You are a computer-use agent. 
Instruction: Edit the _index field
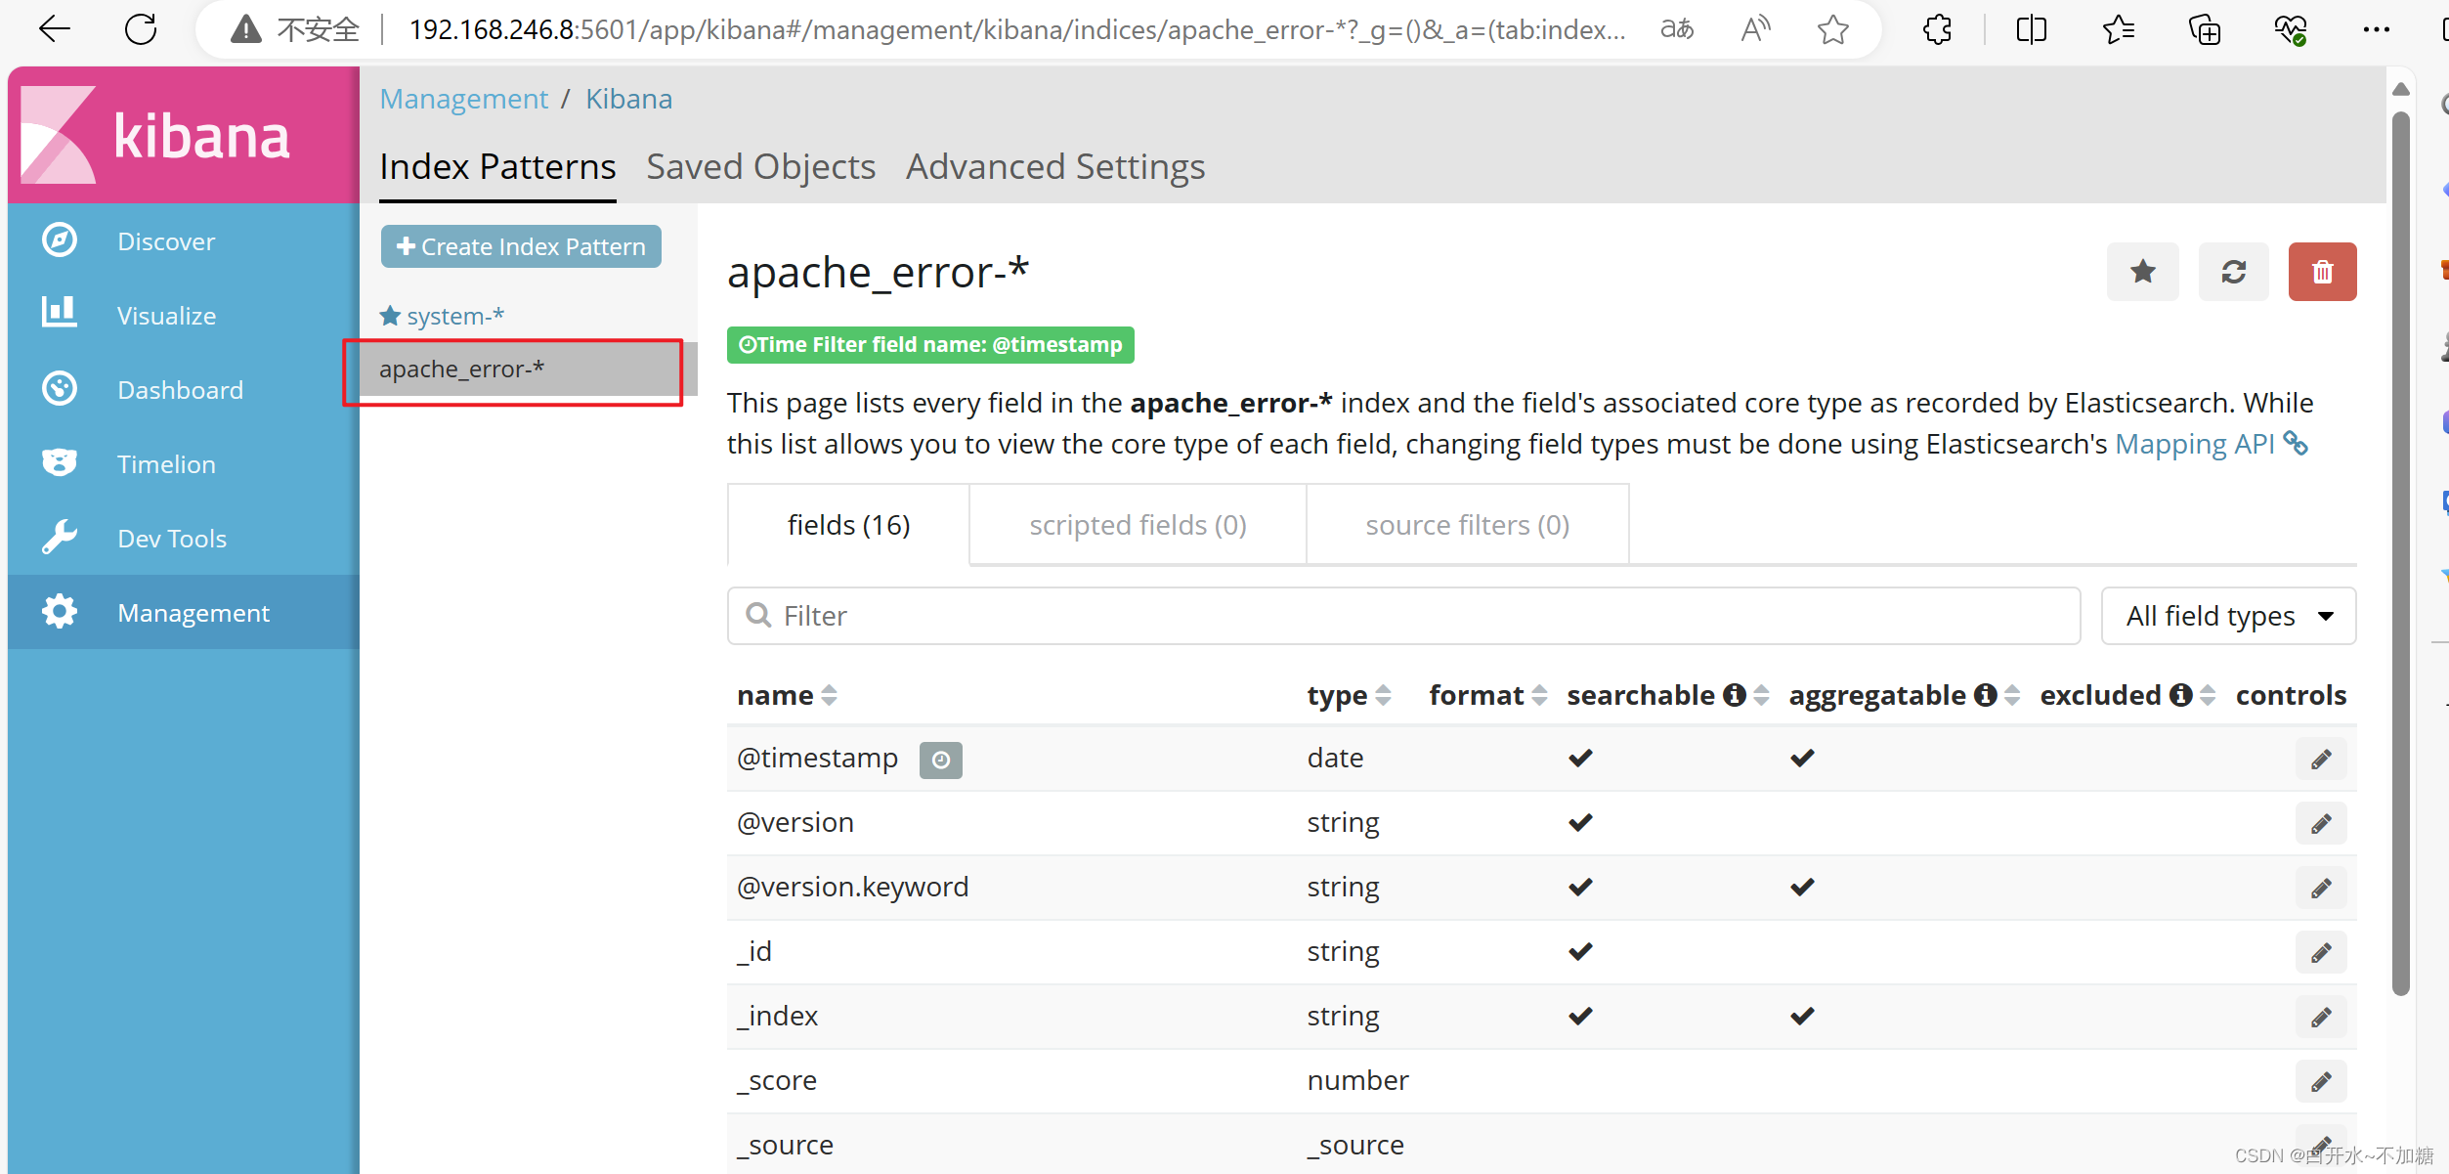pos(2321,1018)
